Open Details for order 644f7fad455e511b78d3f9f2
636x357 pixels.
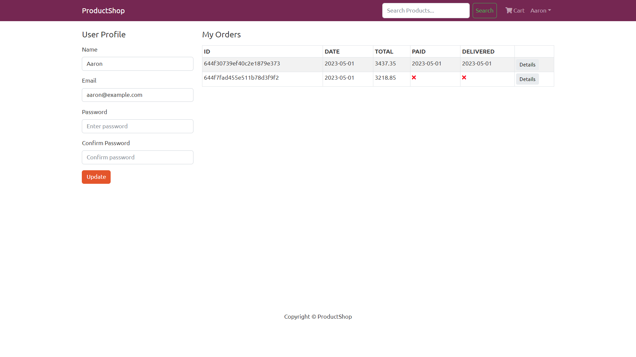[527, 79]
